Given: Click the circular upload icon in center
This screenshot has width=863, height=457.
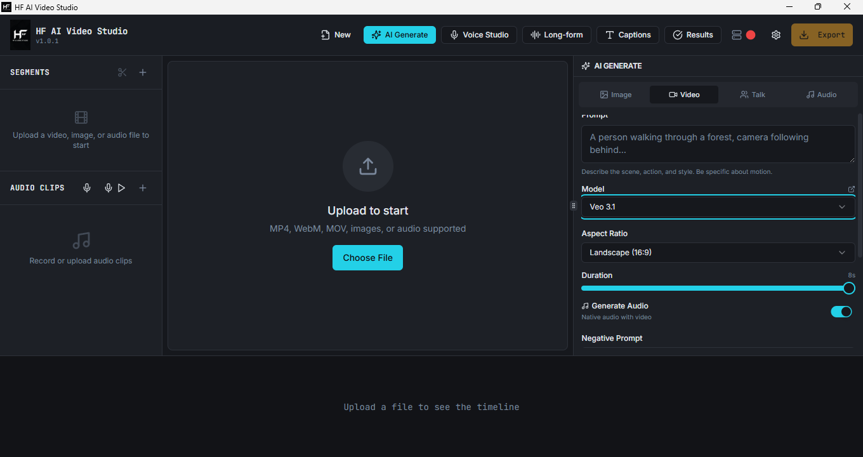Looking at the screenshot, I should tap(368, 166).
